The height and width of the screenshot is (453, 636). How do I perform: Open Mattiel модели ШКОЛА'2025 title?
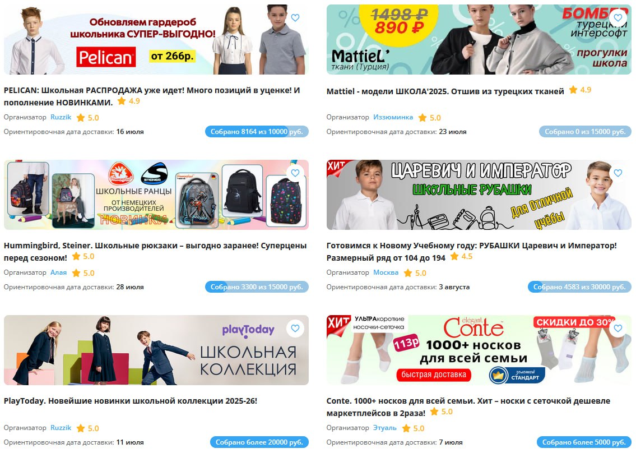445,91
